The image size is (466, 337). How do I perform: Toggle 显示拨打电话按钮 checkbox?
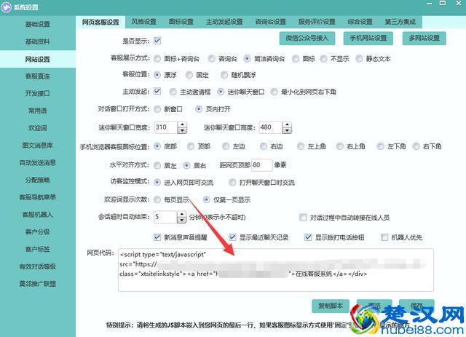coord(307,237)
